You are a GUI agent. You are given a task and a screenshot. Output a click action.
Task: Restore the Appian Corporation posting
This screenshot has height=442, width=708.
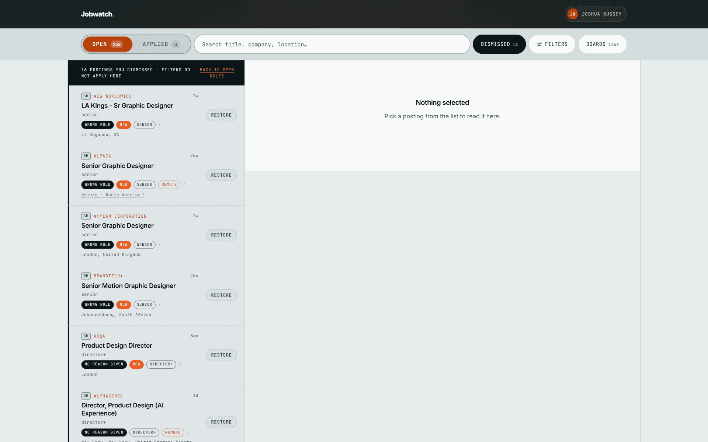[x=221, y=235]
